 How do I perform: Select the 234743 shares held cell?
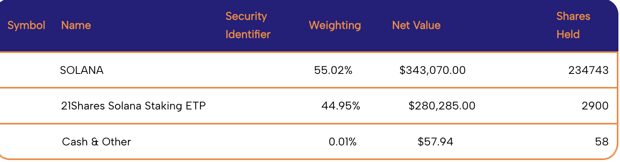[588, 70]
